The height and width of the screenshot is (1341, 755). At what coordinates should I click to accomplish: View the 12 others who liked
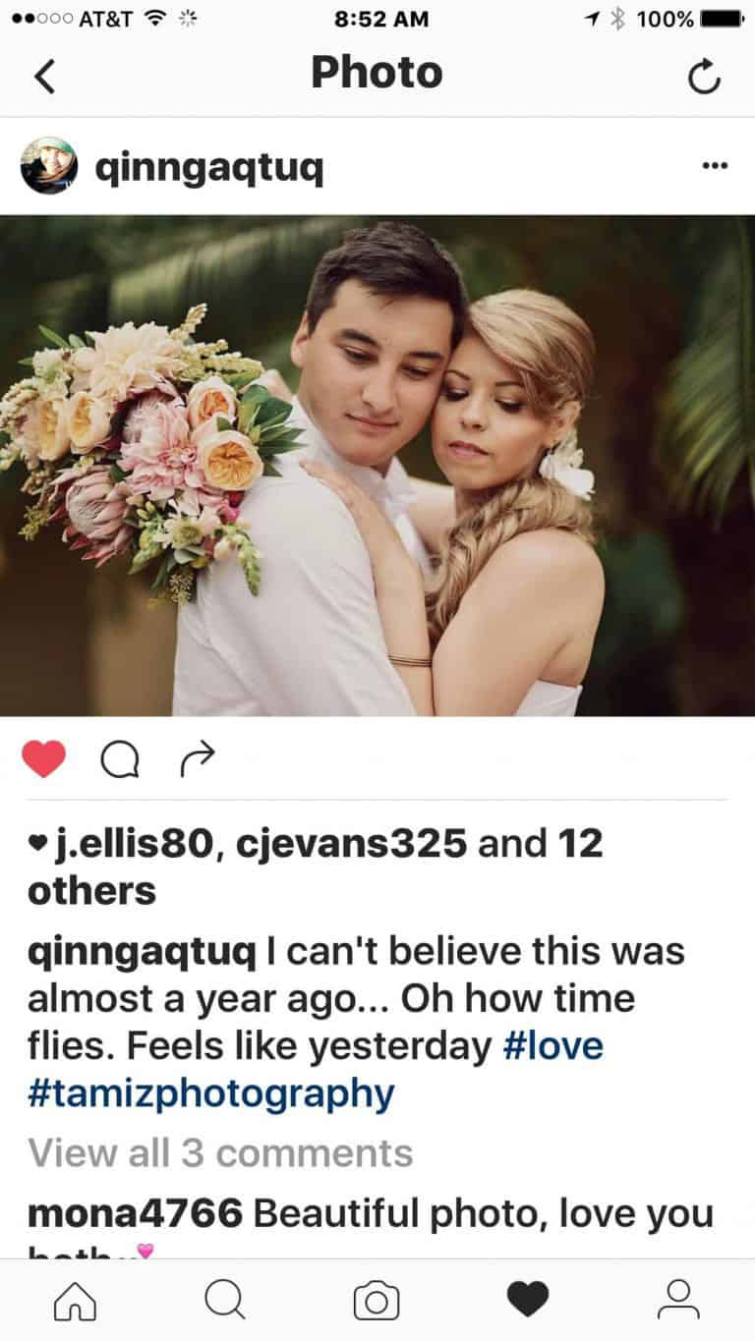click(x=315, y=866)
